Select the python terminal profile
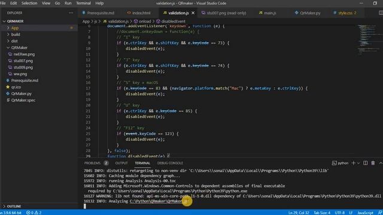Viewport: 383px width, 215px height. pos(341,163)
